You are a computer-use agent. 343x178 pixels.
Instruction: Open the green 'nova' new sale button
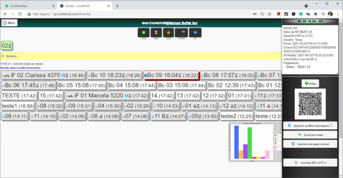click(144, 32)
